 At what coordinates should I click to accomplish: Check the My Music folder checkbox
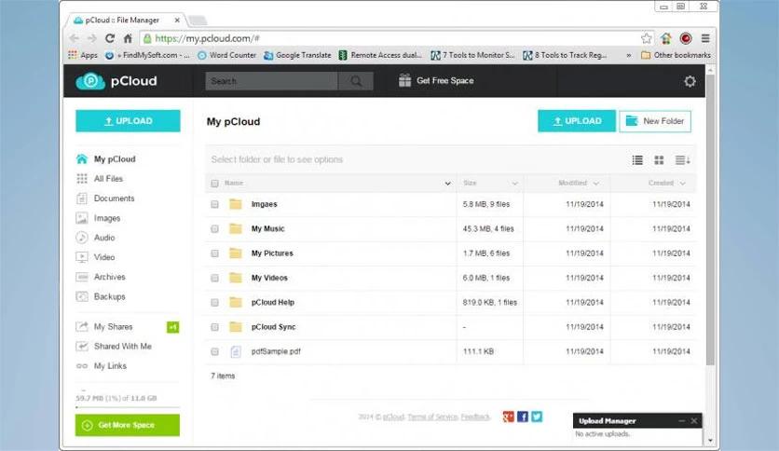(x=214, y=229)
